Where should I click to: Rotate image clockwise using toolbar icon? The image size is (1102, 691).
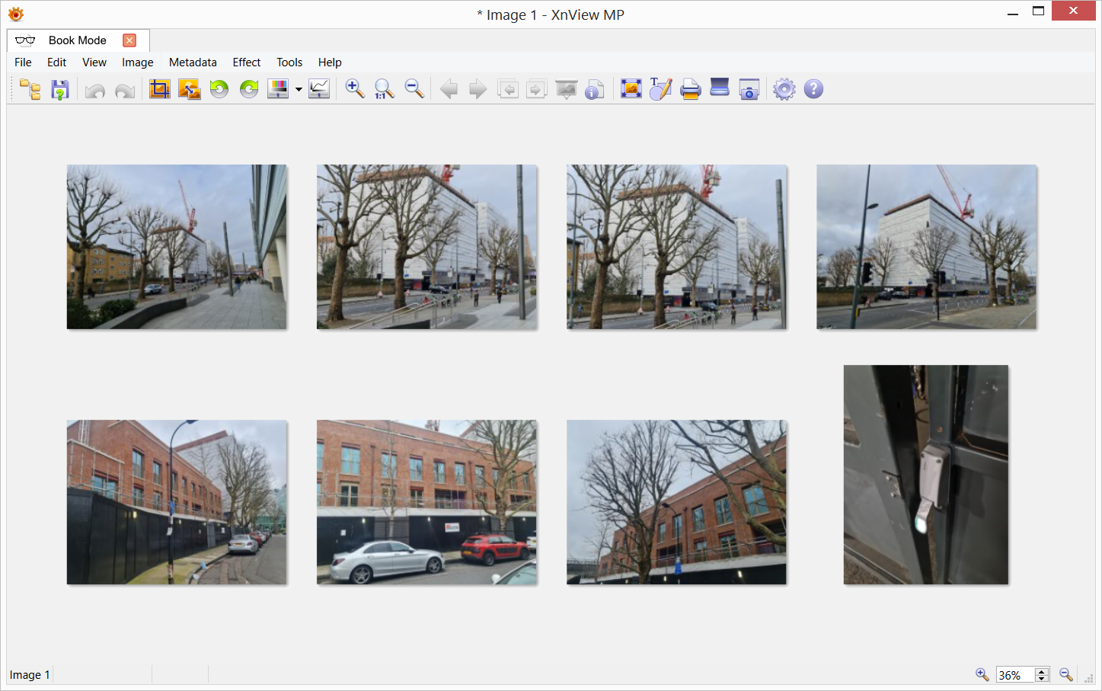tap(249, 89)
